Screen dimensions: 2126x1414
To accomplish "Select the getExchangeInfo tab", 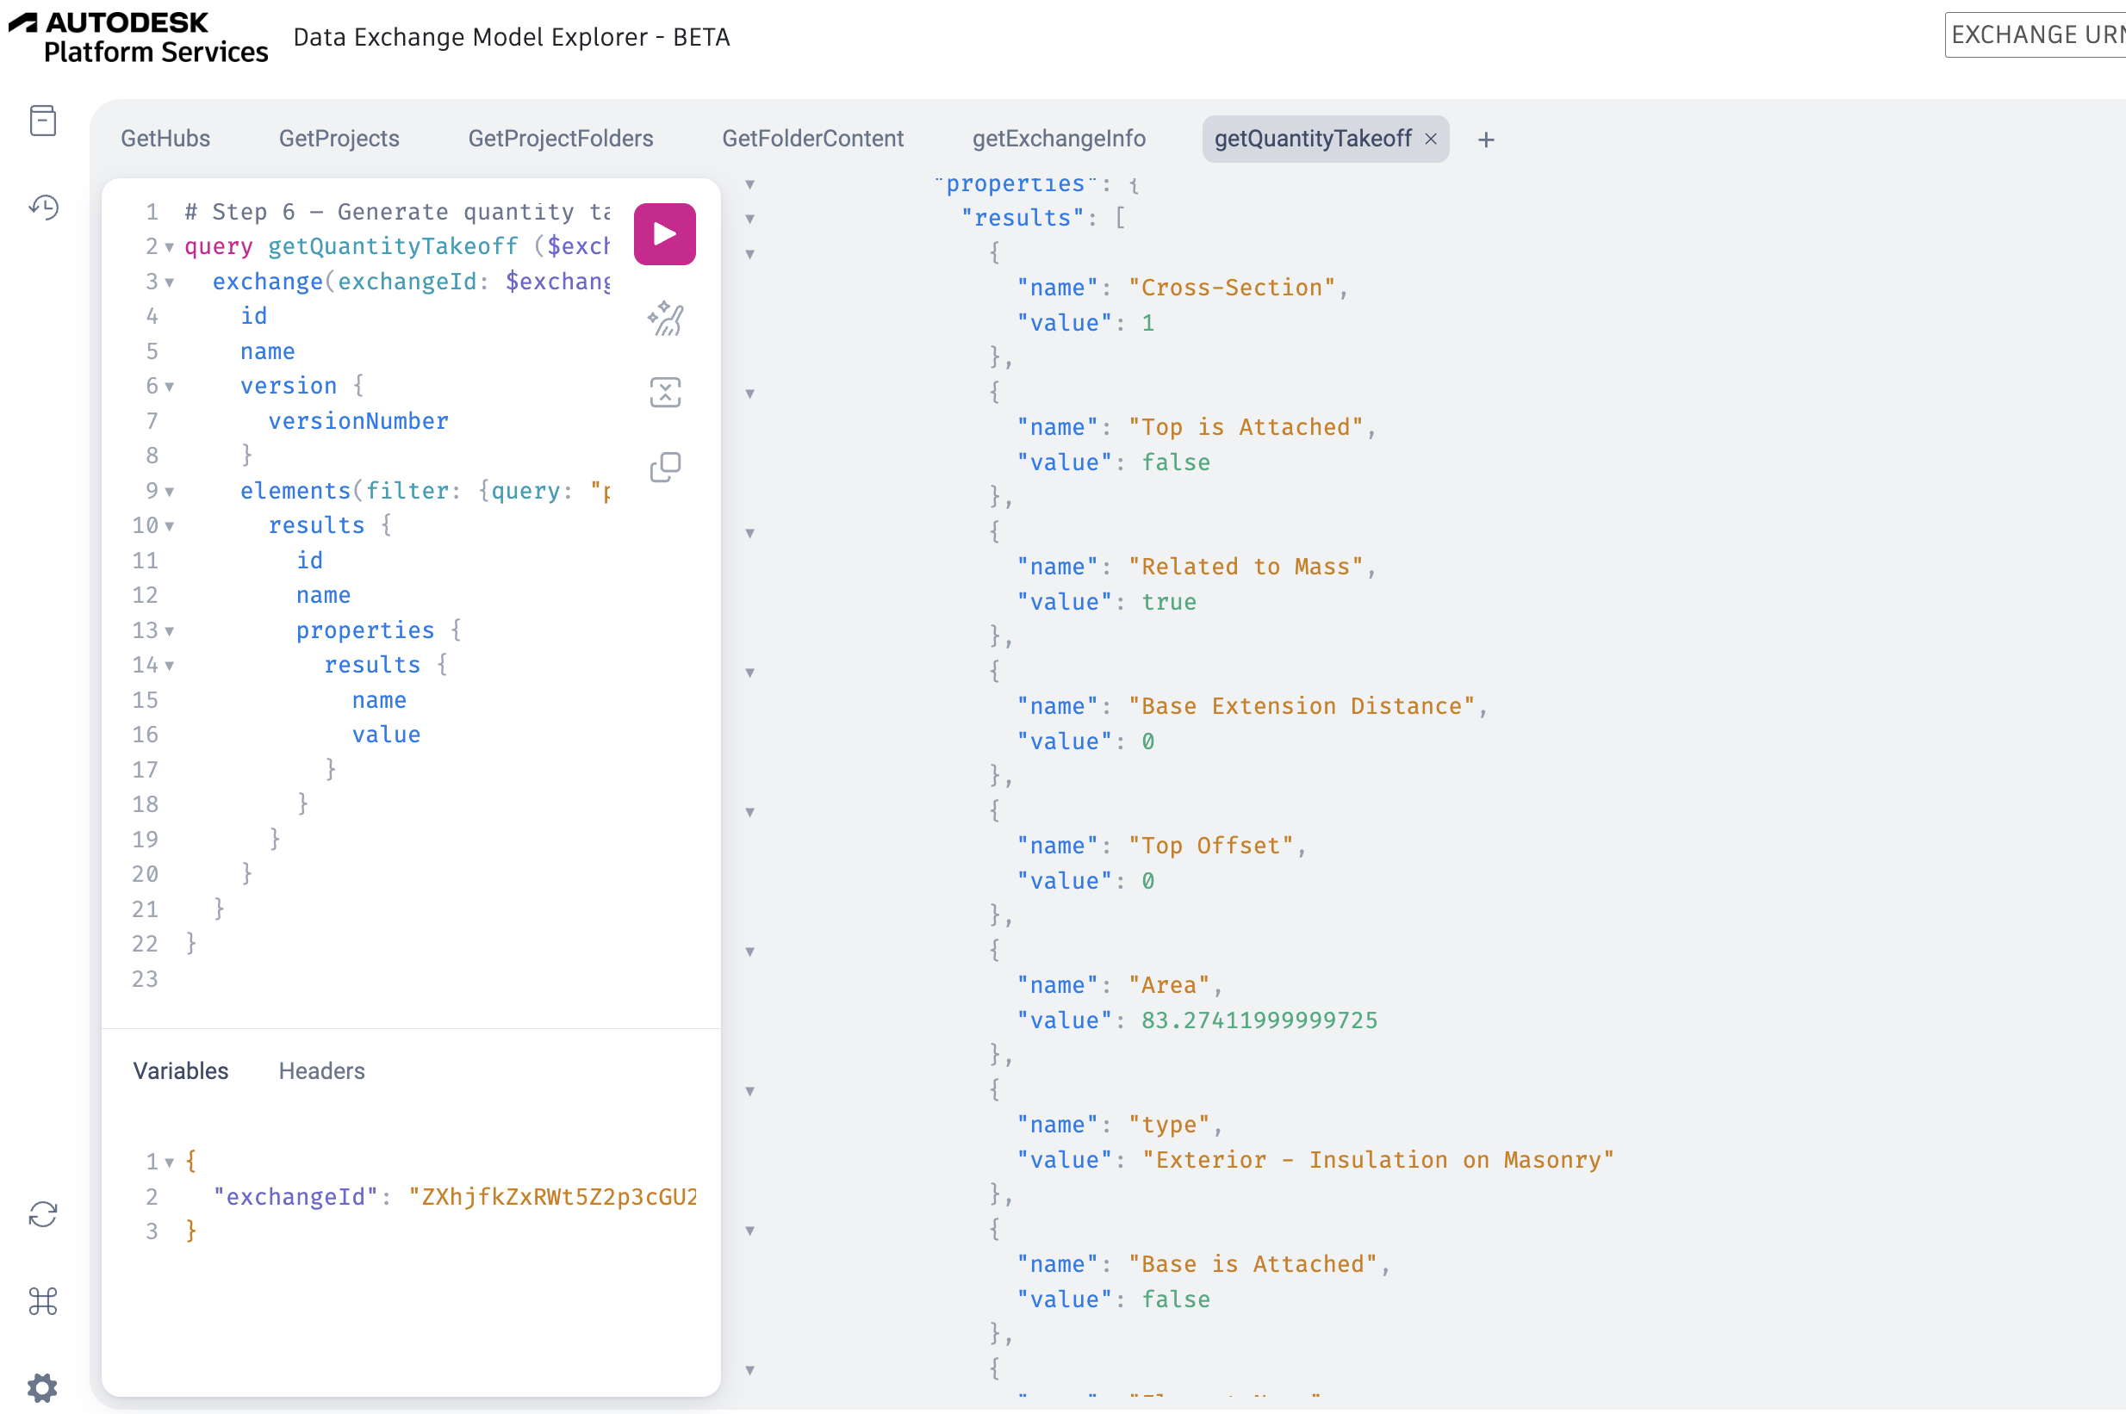I will coord(1059,139).
